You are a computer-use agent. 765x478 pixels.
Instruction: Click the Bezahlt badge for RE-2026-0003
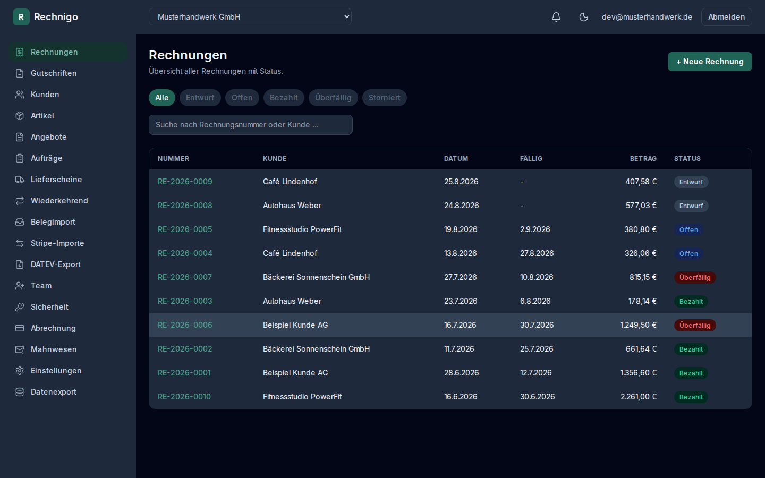(691, 301)
